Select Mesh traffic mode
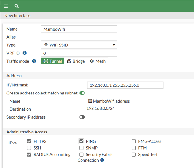194x168 pixels. tap(97, 61)
